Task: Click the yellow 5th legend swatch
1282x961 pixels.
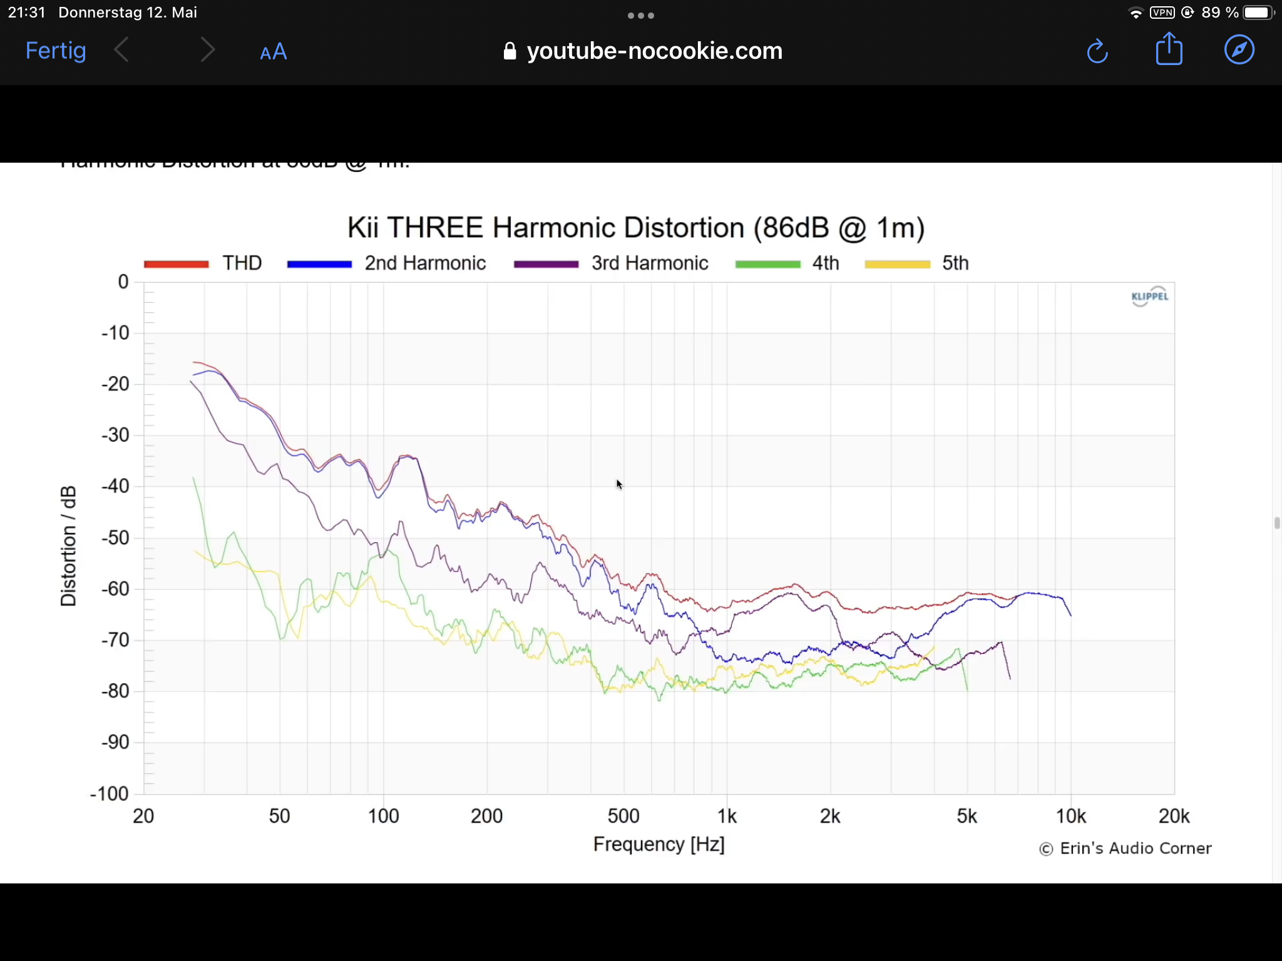Action: coord(898,264)
